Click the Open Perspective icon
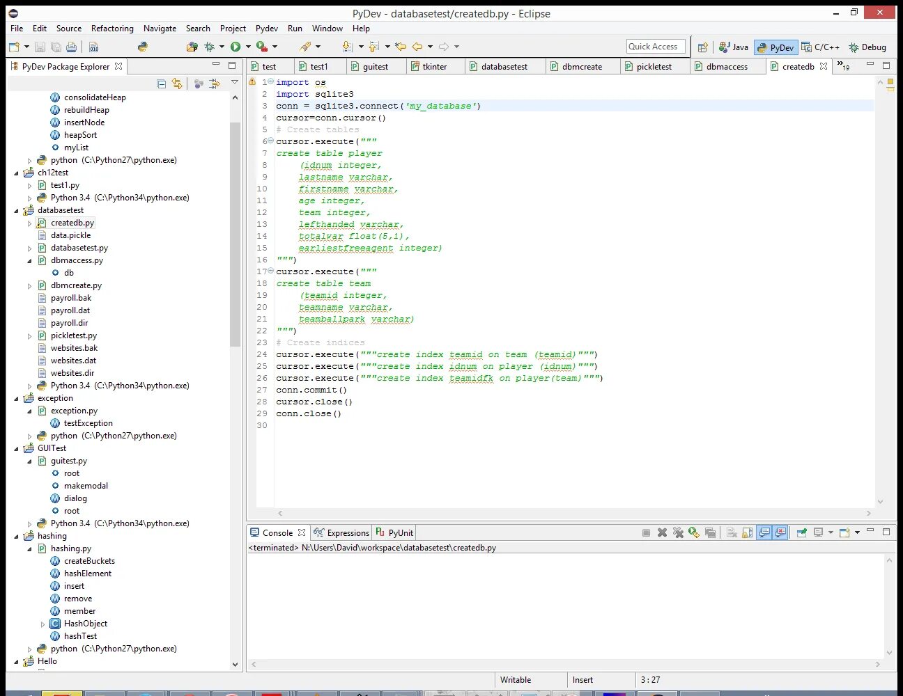 click(702, 47)
